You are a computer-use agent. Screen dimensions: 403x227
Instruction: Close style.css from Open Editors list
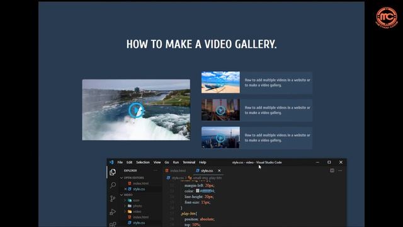[125, 189]
